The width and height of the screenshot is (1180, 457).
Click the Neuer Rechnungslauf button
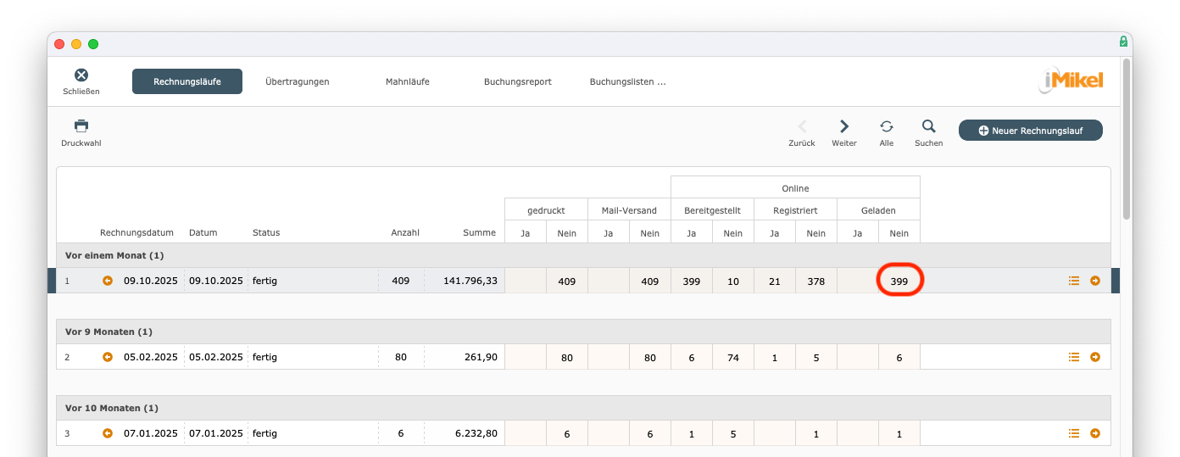coord(1030,131)
